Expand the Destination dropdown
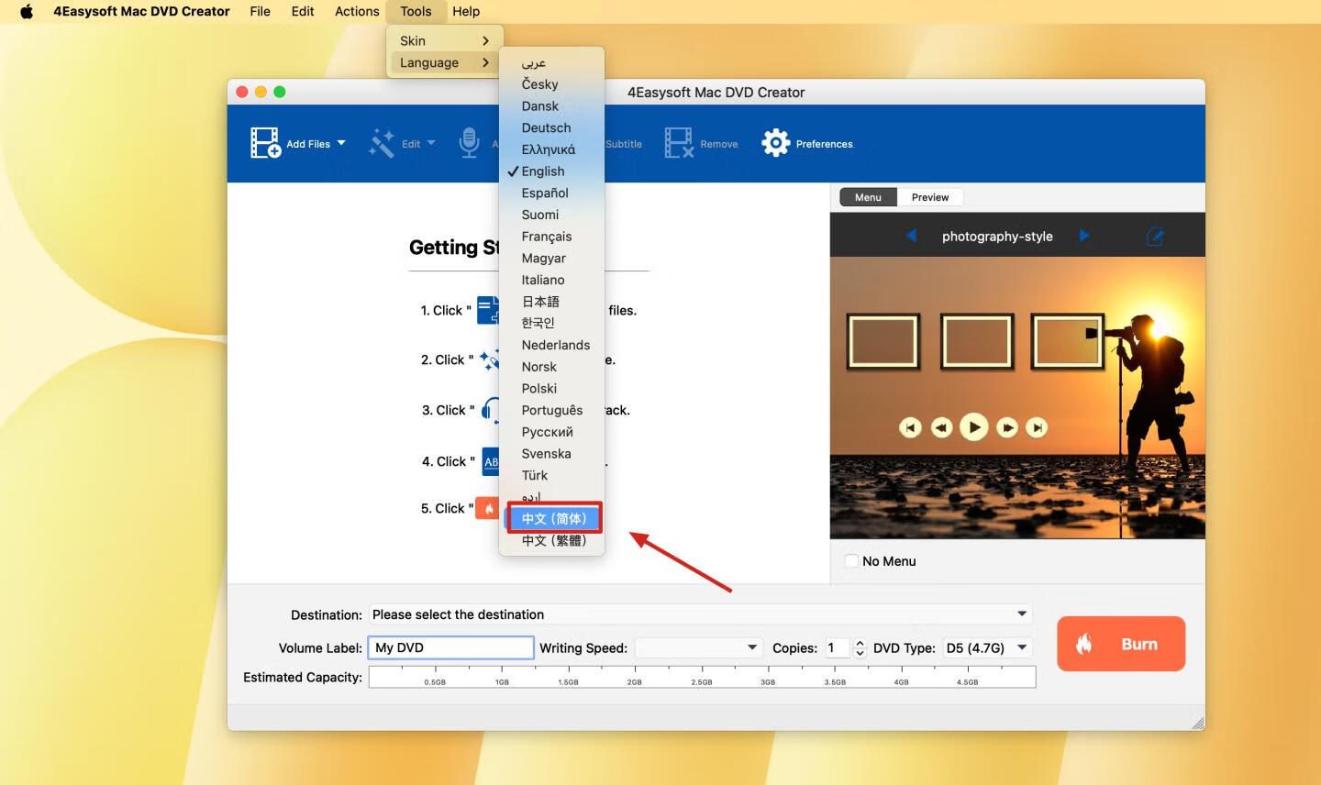1321x785 pixels. click(1021, 614)
